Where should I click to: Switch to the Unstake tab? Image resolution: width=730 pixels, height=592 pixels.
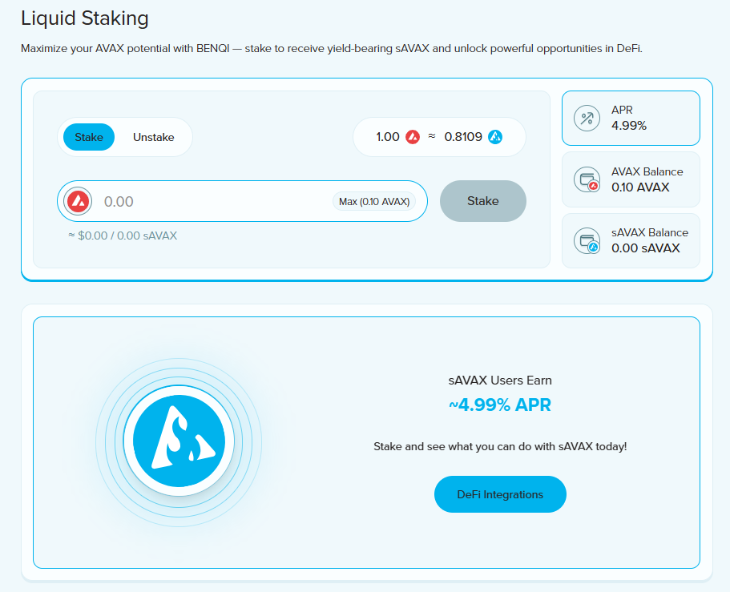[154, 137]
